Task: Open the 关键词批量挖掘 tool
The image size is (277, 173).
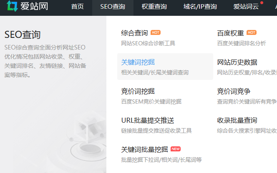Action: 144,149
